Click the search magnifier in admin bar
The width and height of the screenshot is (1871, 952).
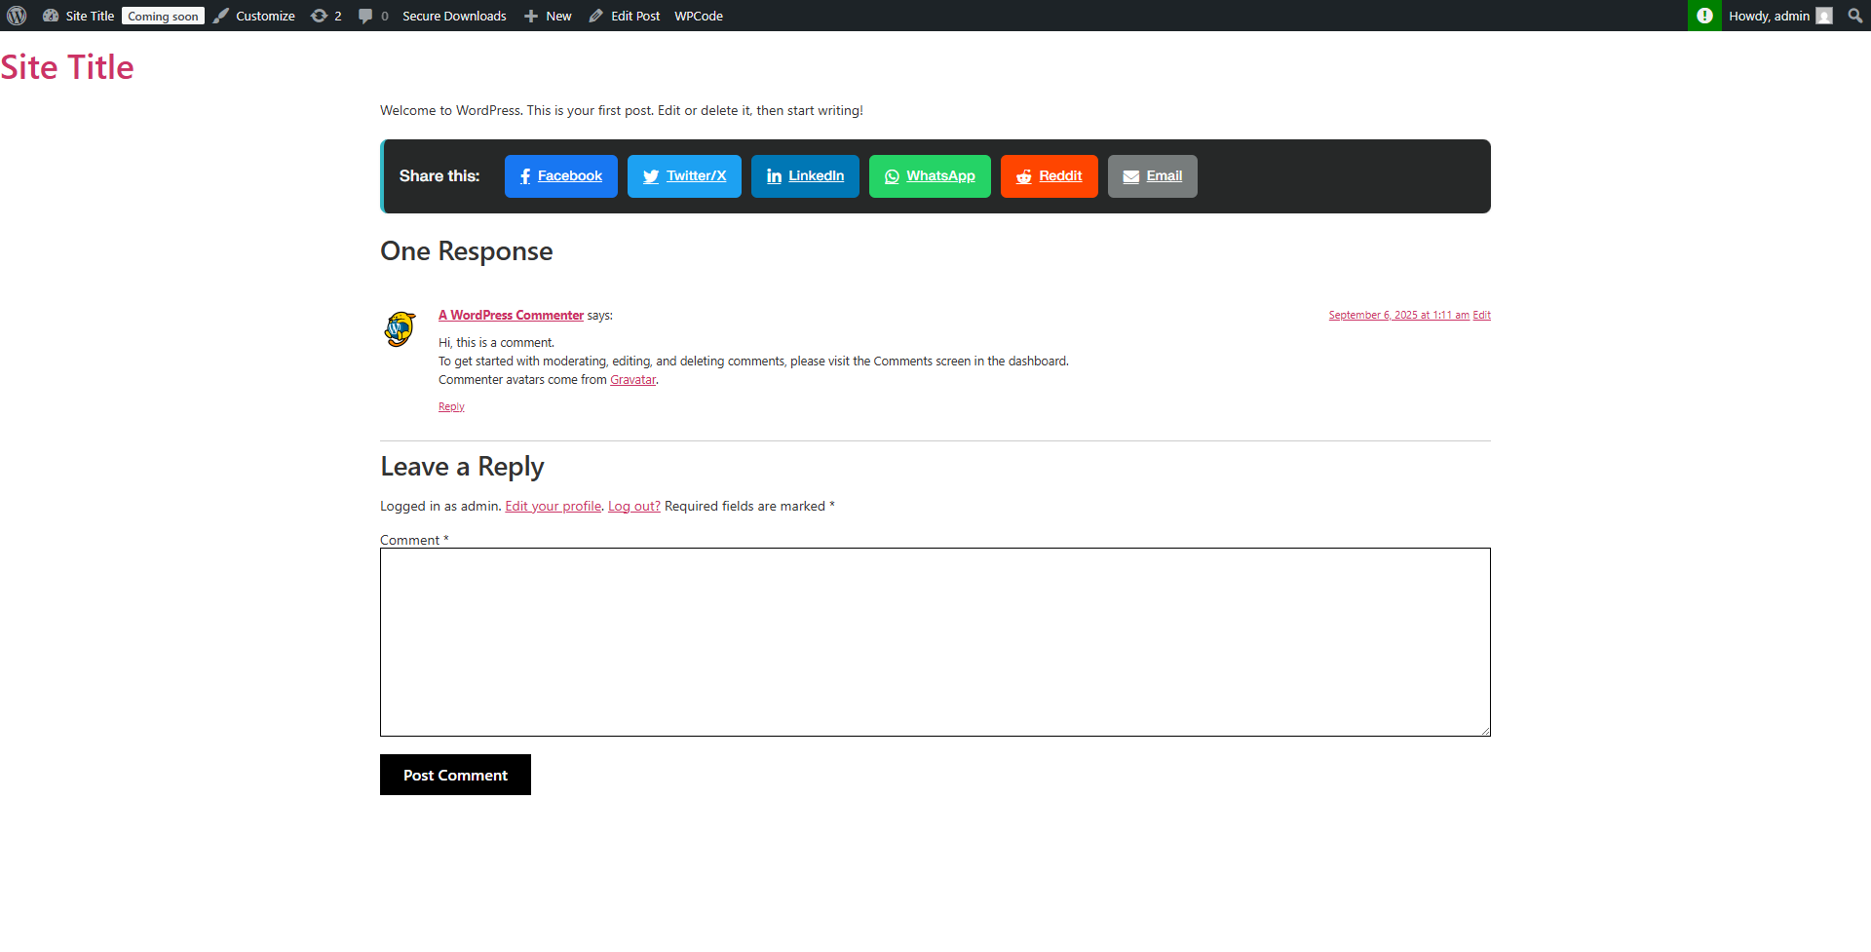[x=1854, y=16]
